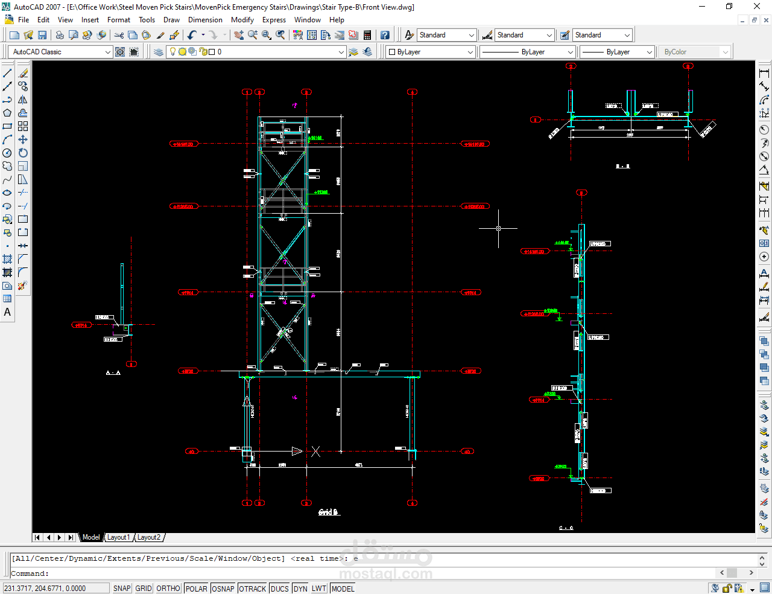Toggle ORTHO mode in status bar
The width and height of the screenshot is (772, 594).
tap(168, 589)
